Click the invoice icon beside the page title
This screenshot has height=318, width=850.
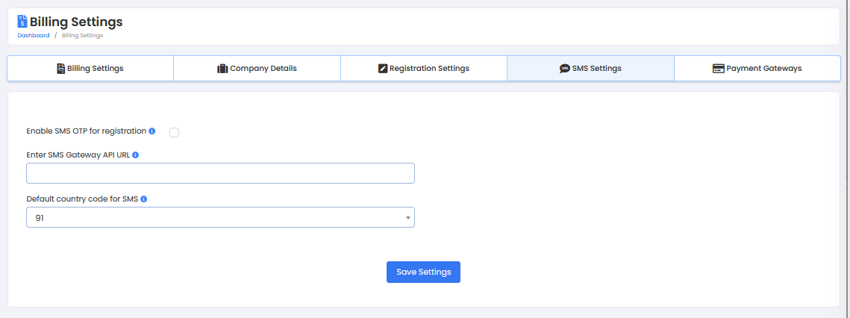click(x=22, y=22)
